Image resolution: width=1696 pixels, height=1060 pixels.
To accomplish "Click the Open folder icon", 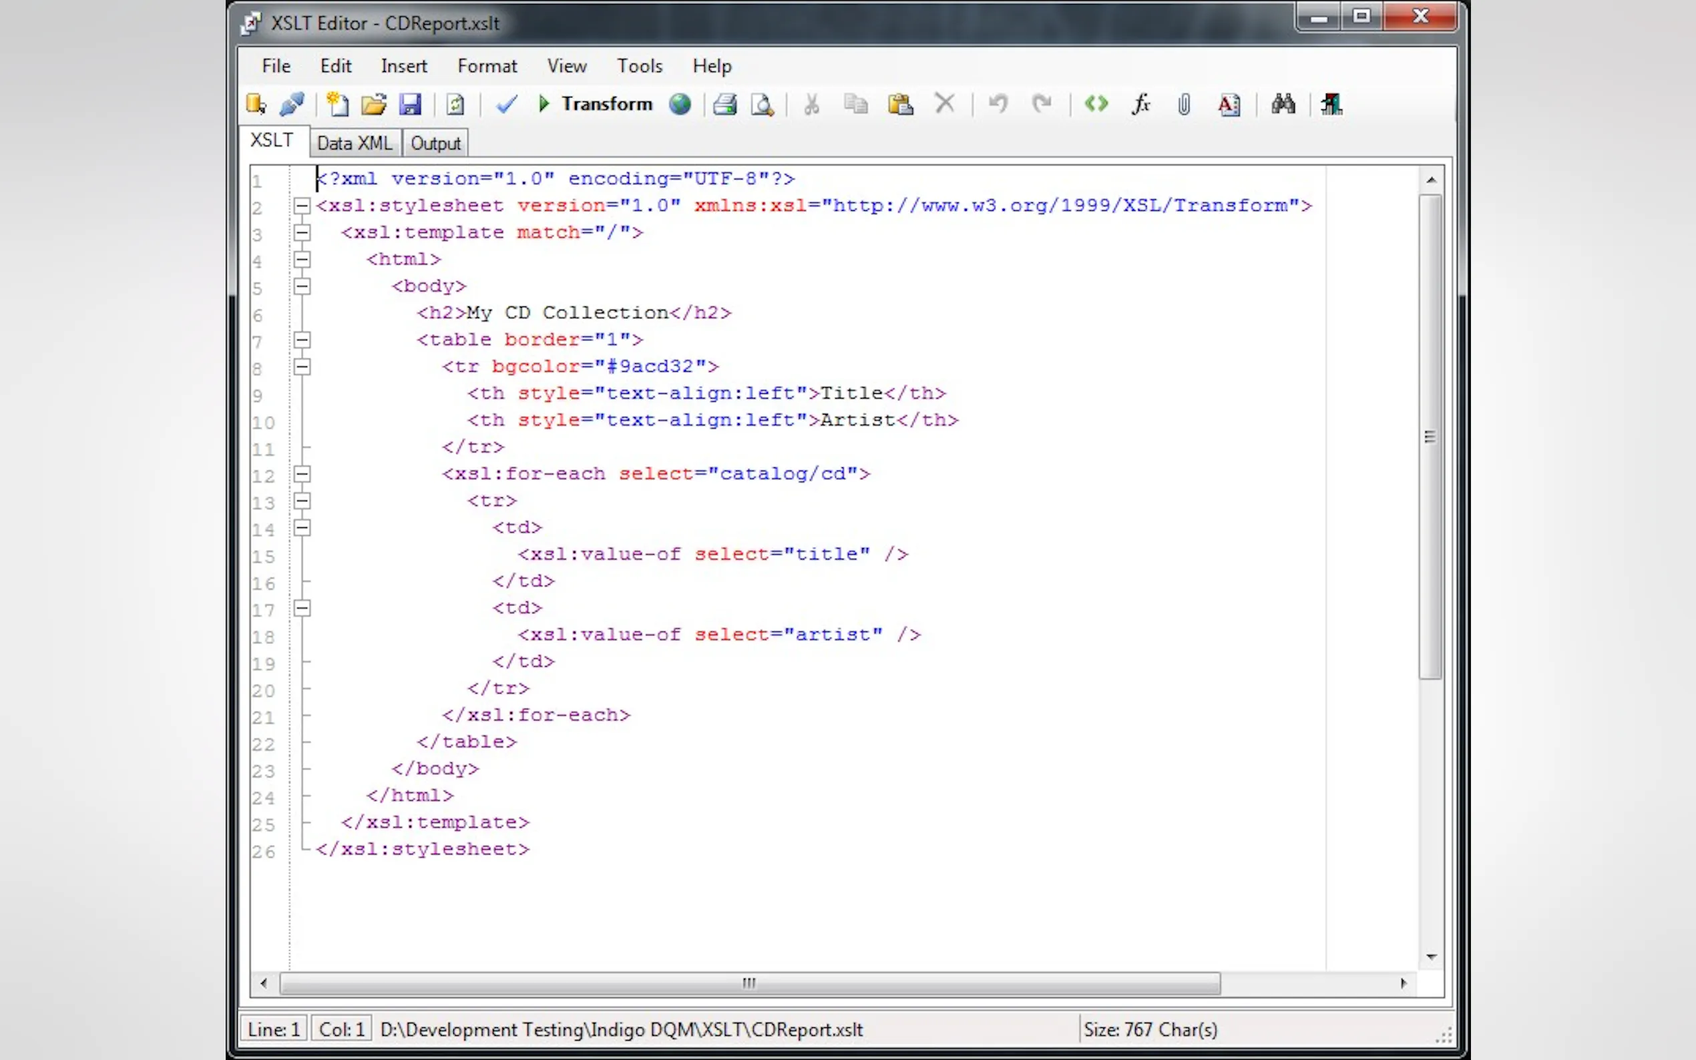I will pyautogui.click(x=374, y=104).
